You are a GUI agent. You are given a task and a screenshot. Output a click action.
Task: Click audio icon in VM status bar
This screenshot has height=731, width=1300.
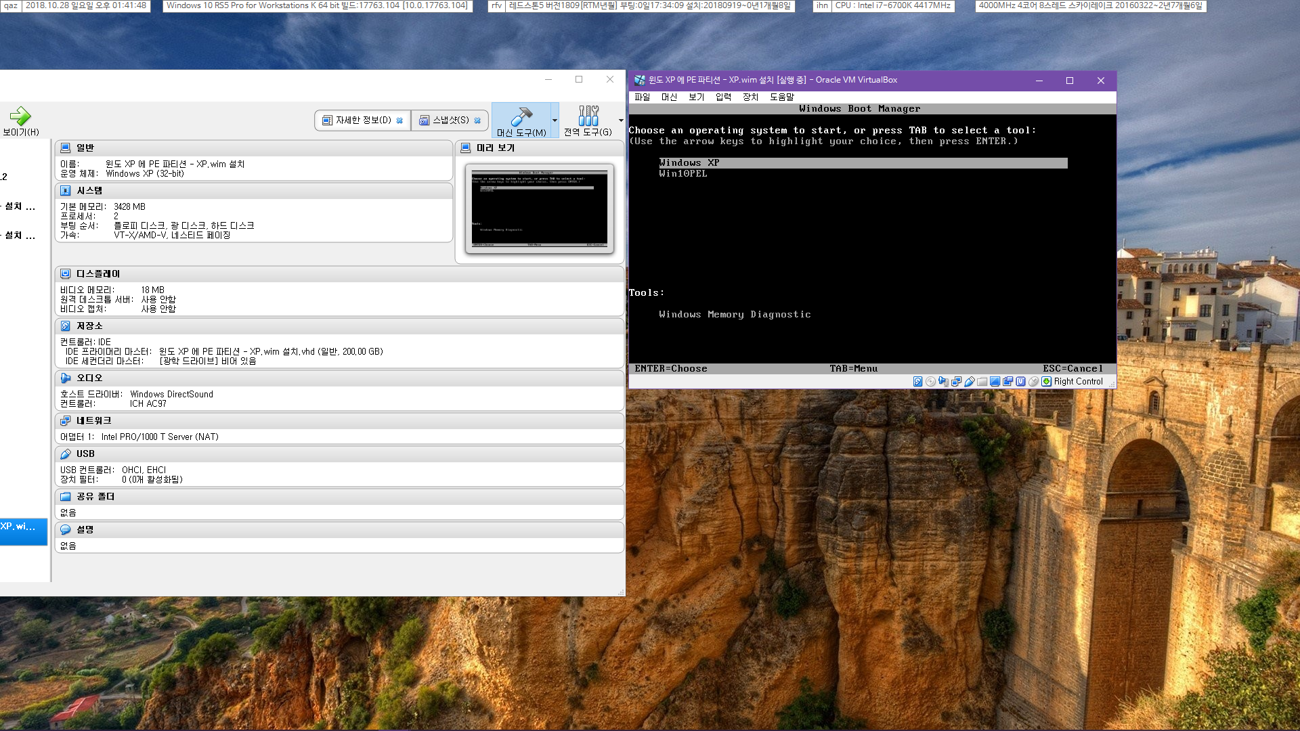tap(944, 382)
